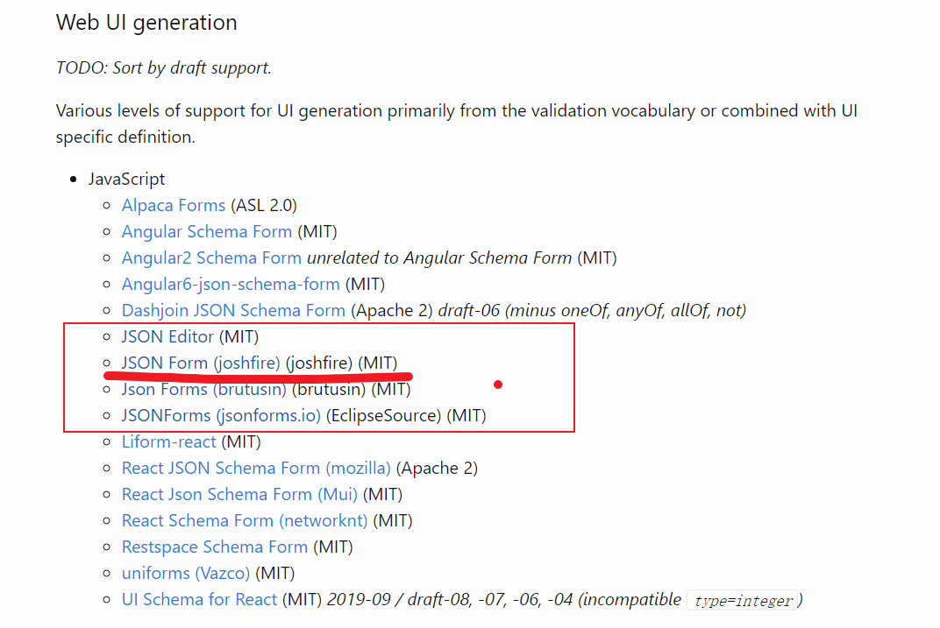
Task: Visit the JSONForms (jsonforms.io) link
Action: (221, 415)
